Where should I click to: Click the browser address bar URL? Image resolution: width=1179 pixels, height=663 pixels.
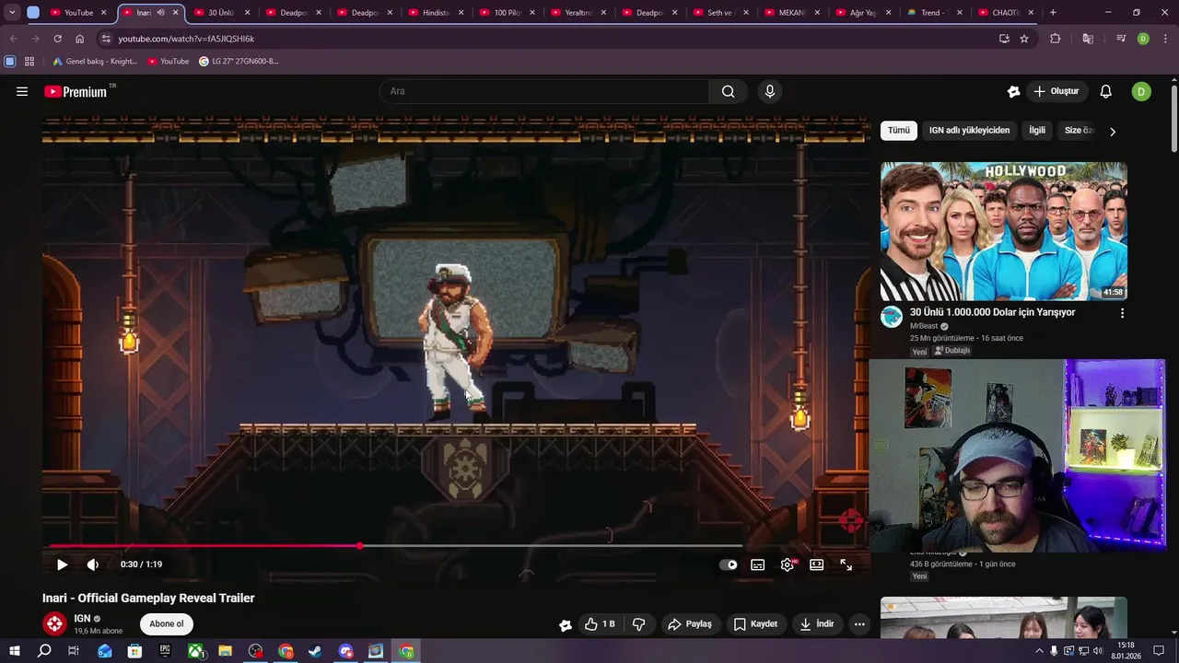(x=186, y=39)
